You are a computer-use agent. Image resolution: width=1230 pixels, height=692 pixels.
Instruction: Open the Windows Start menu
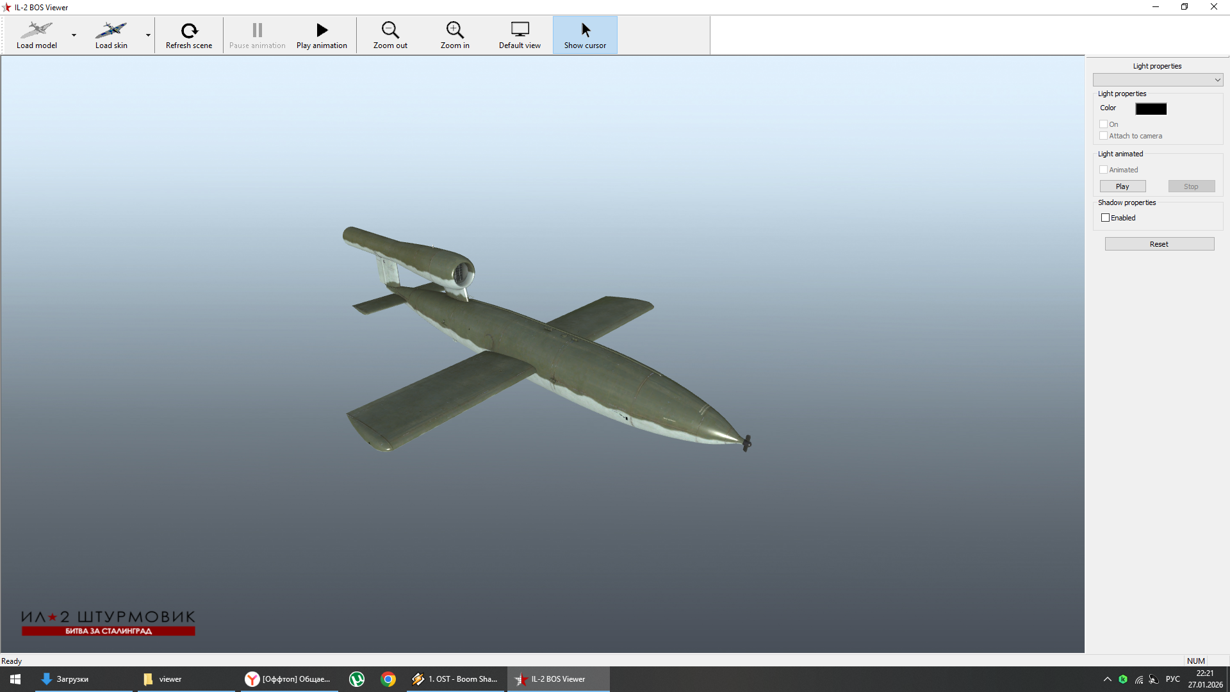coord(15,679)
